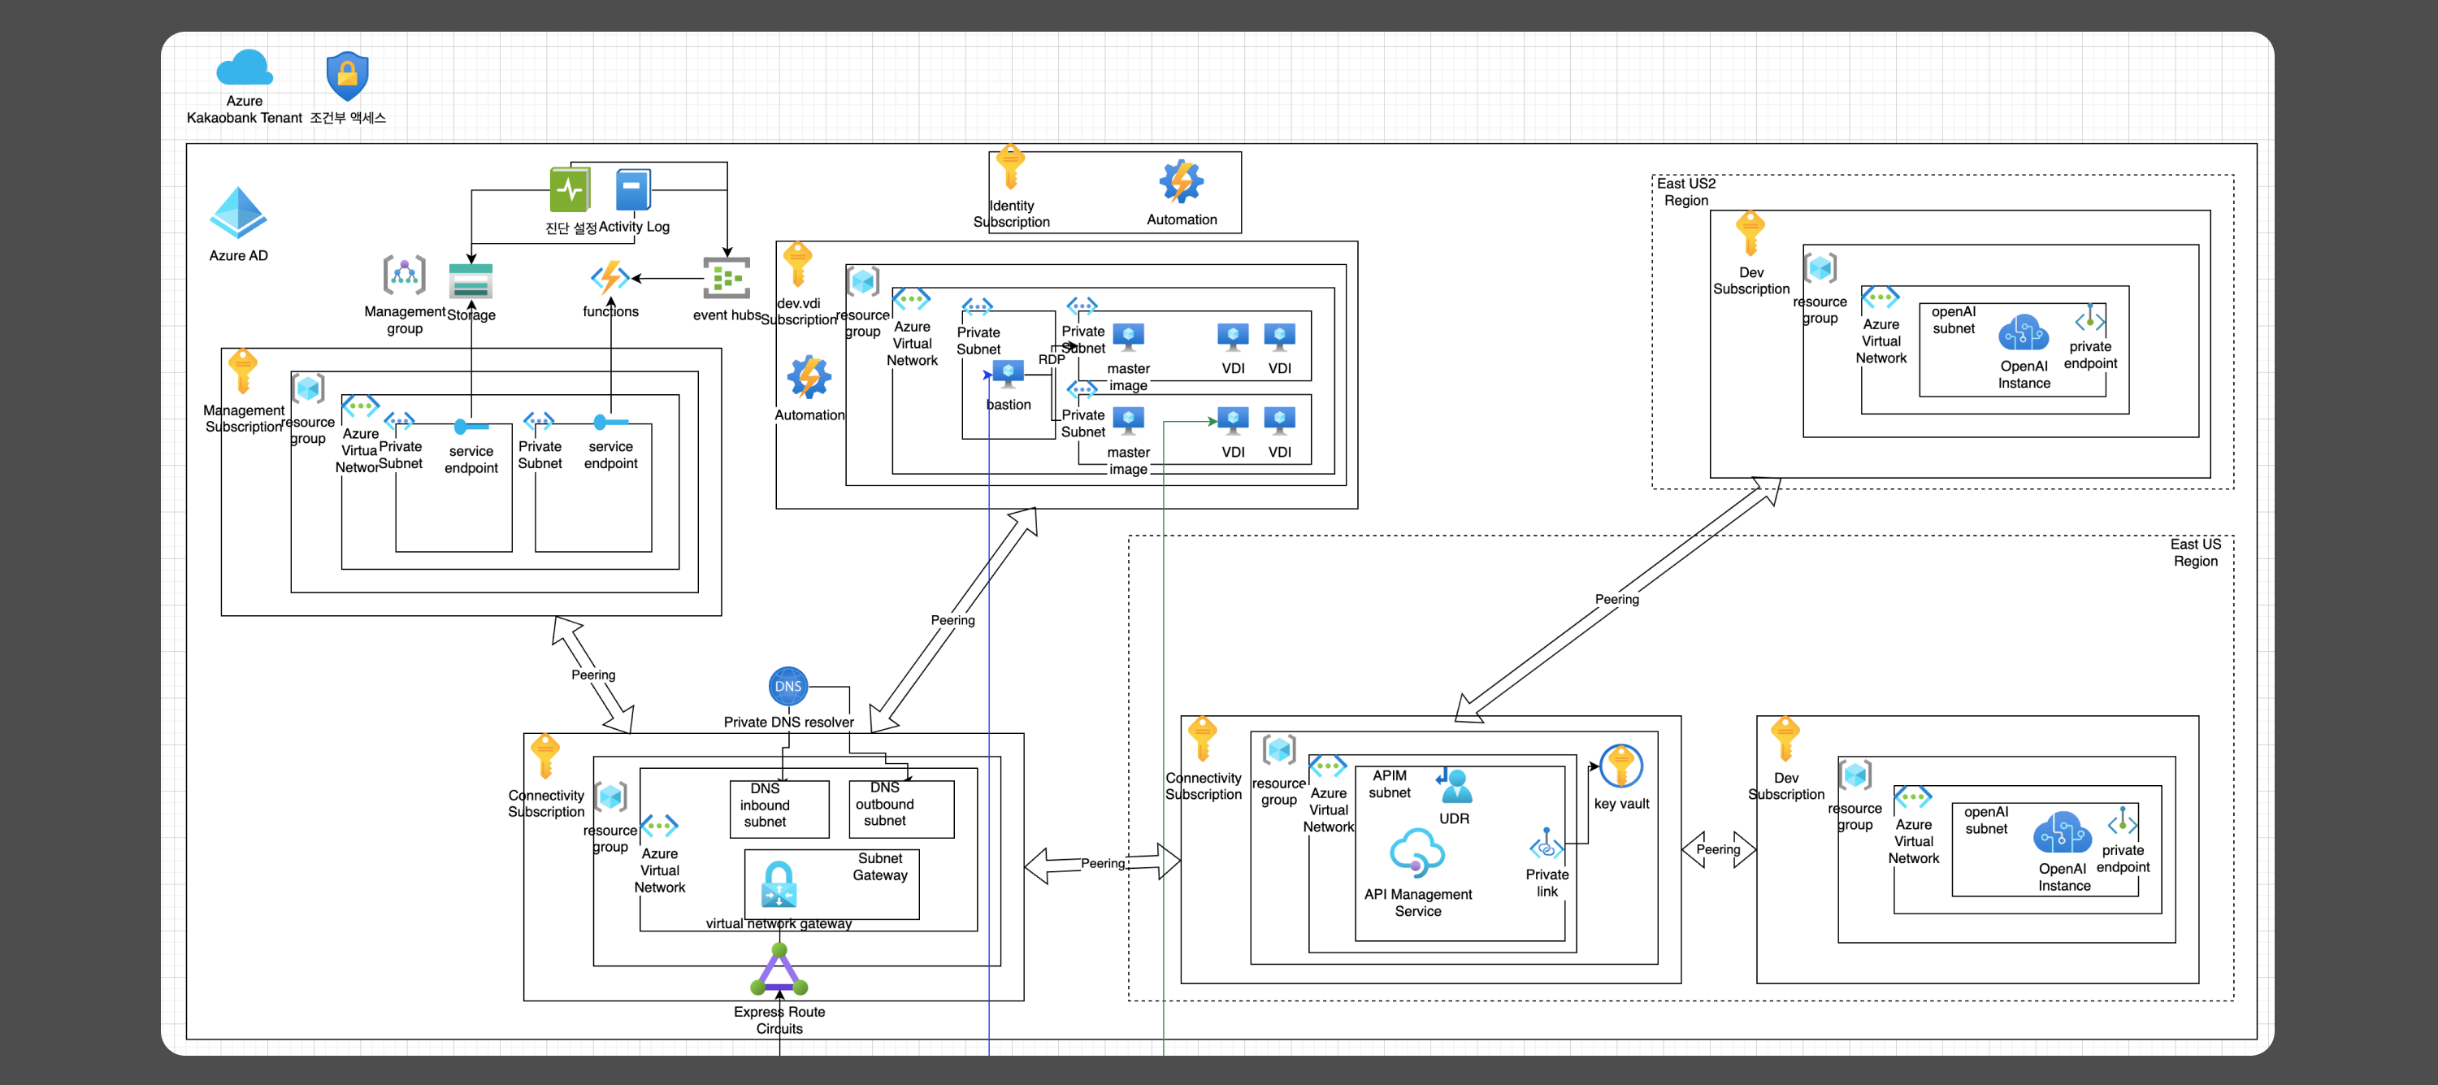
Task: Select the DNS inbound subnet box
Action: tap(779, 809)
